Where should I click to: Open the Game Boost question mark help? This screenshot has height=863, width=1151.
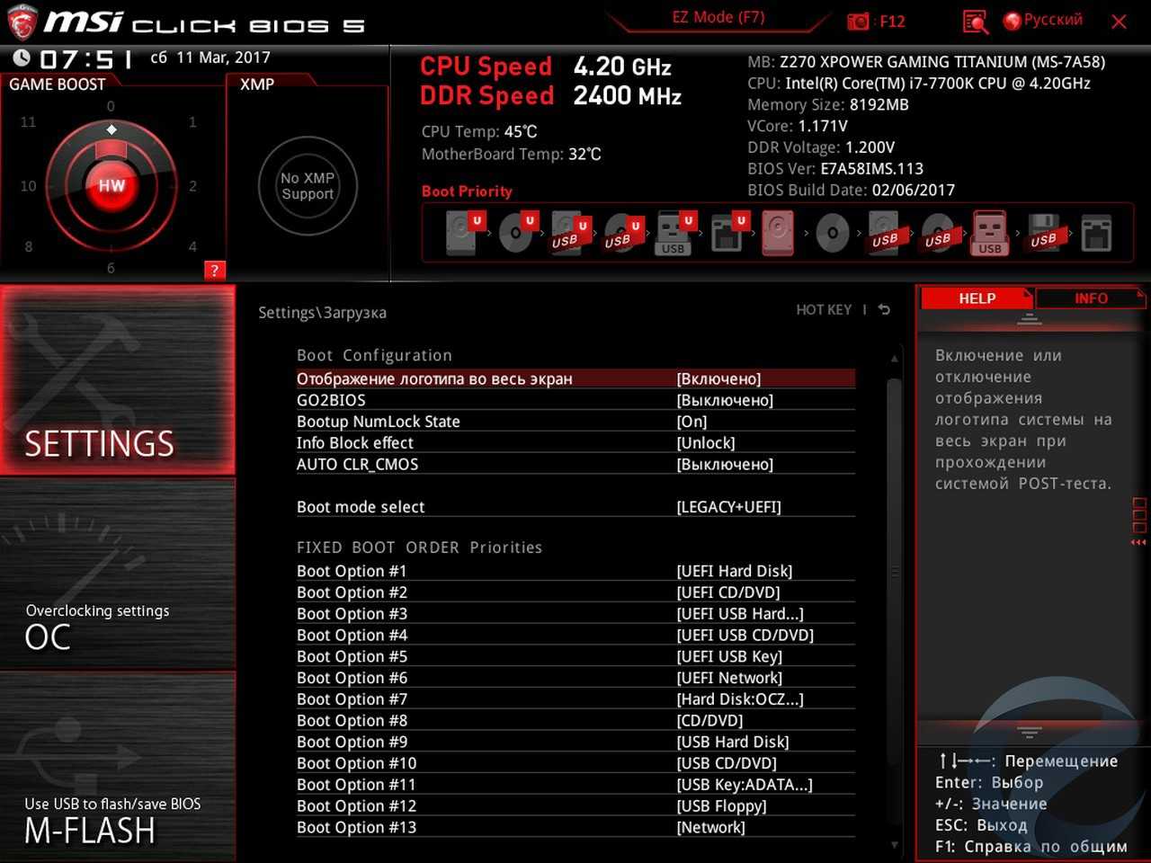214,271
